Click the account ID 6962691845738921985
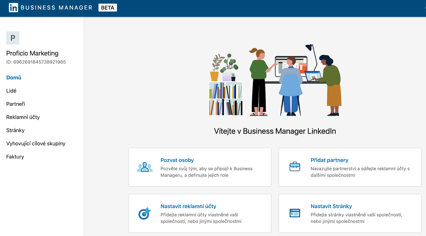426x236 pixels. pyautogui.click(x=36, y=62)
